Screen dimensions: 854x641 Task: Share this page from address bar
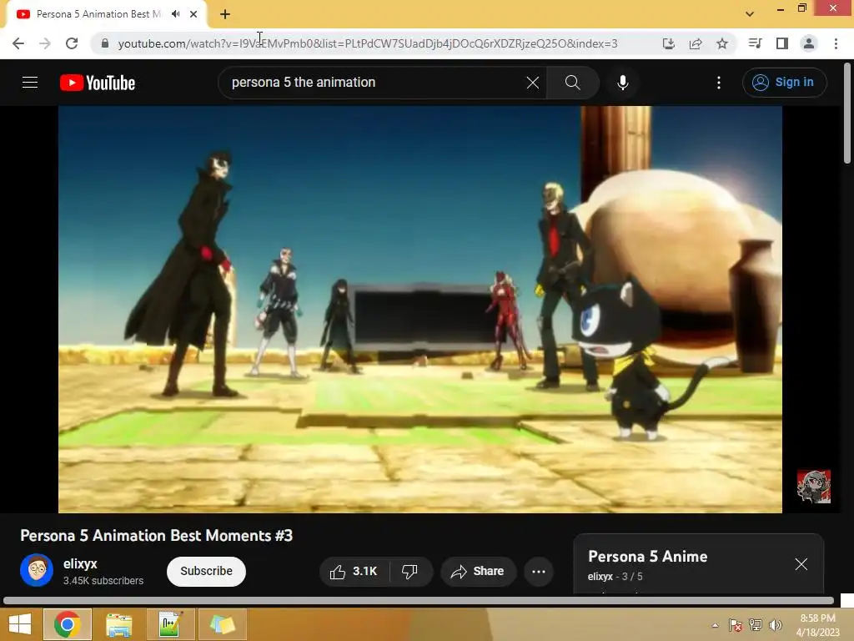tap(696, 43)
